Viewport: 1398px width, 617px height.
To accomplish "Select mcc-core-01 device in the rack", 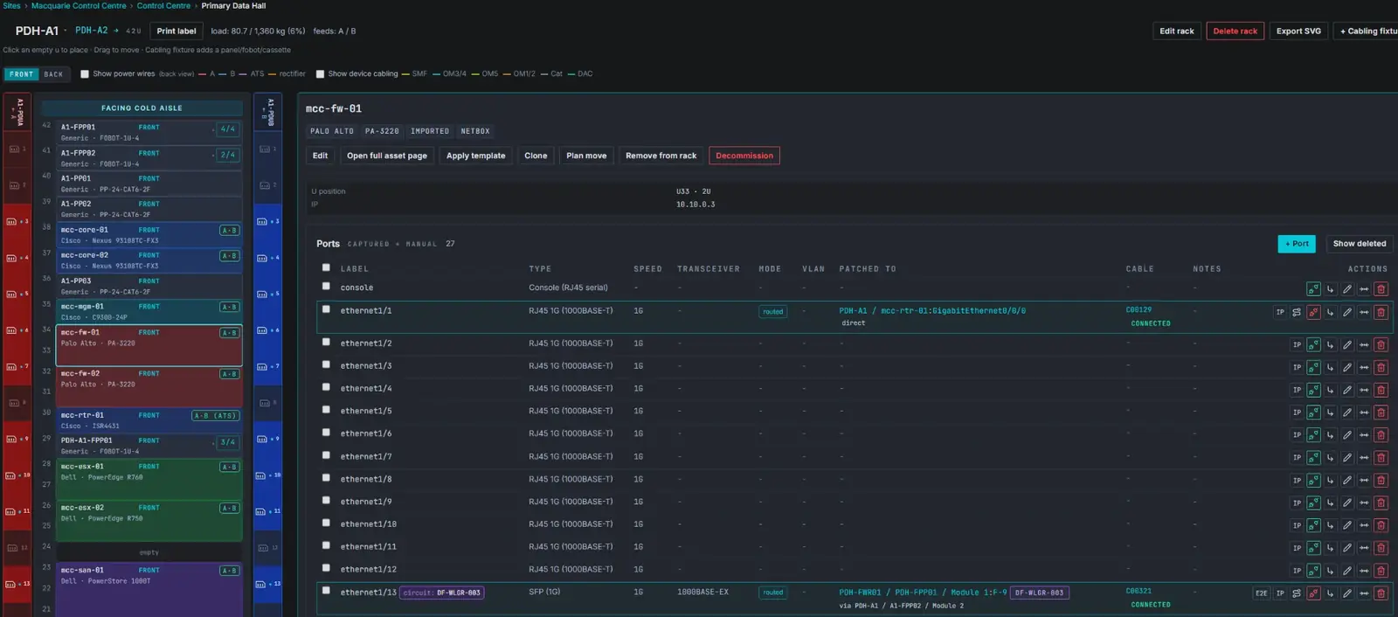I will (x=149, y=235).
